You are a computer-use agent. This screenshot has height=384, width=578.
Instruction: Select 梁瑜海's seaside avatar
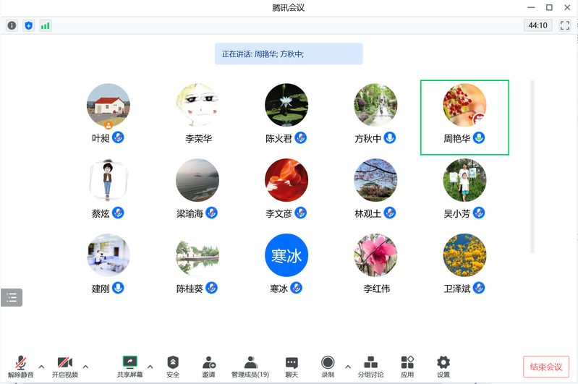197,180
